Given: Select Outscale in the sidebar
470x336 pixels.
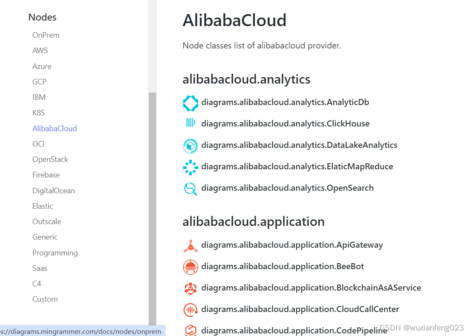Looking at the screenshot, I should (x=46, y=221).
